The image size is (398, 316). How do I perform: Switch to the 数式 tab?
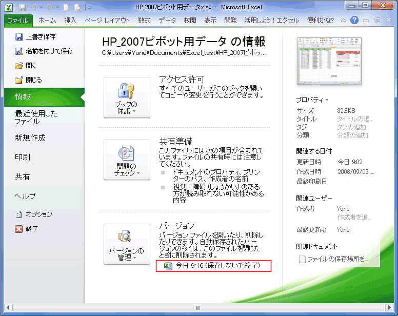144,21
